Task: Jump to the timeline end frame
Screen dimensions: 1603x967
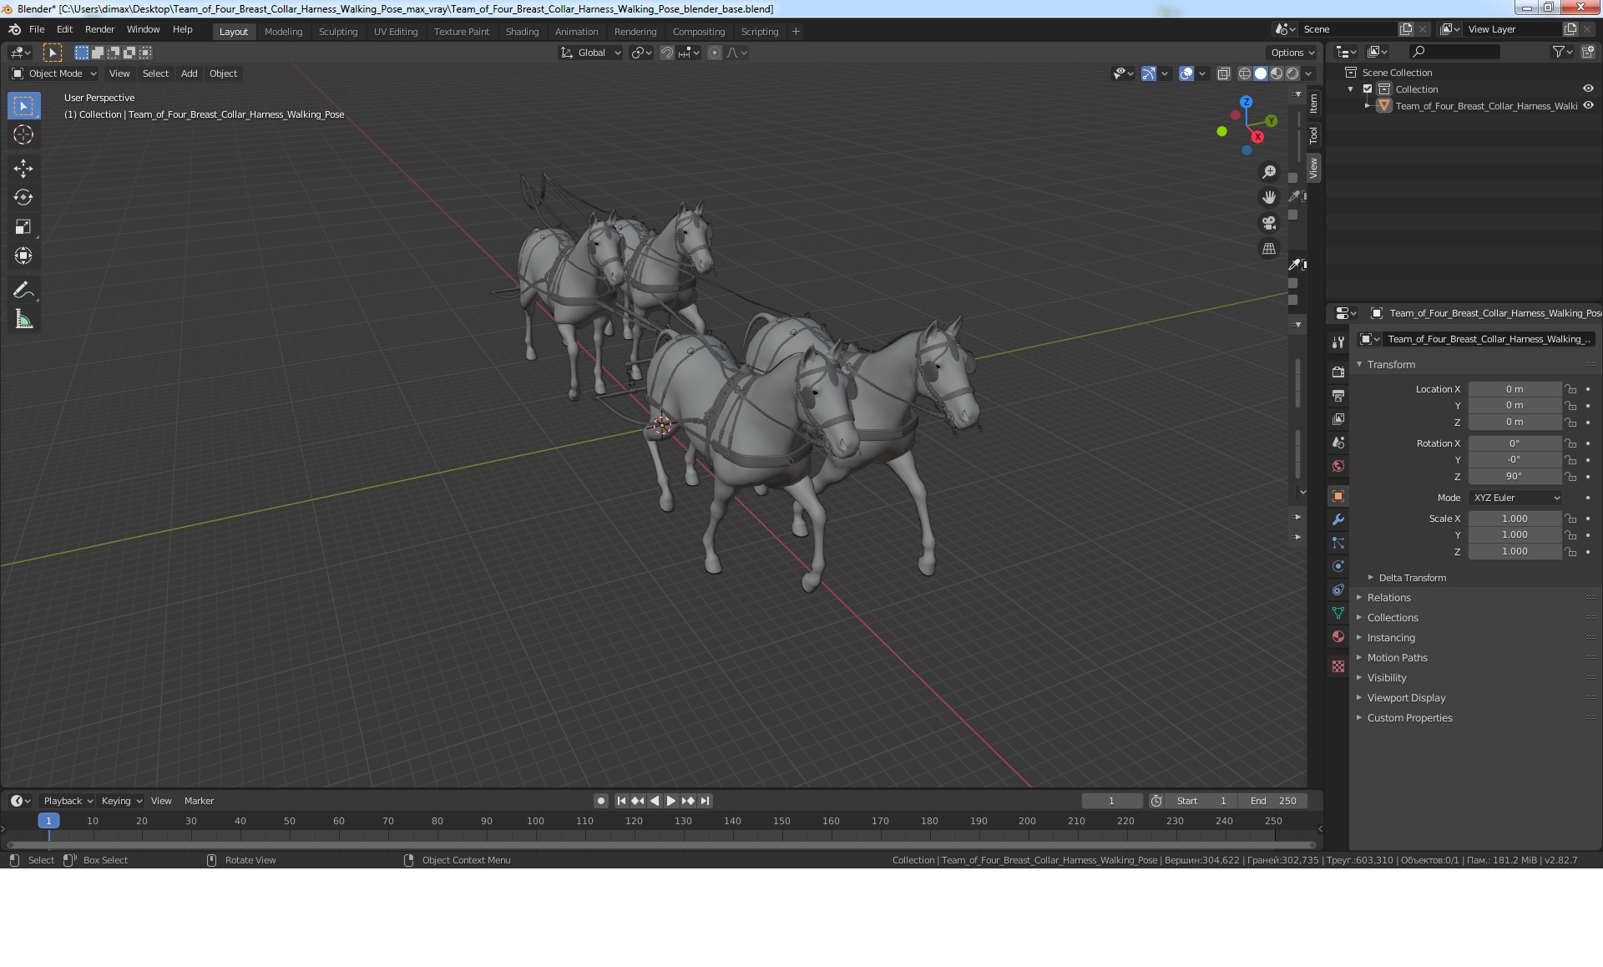Action: [705, 801]
